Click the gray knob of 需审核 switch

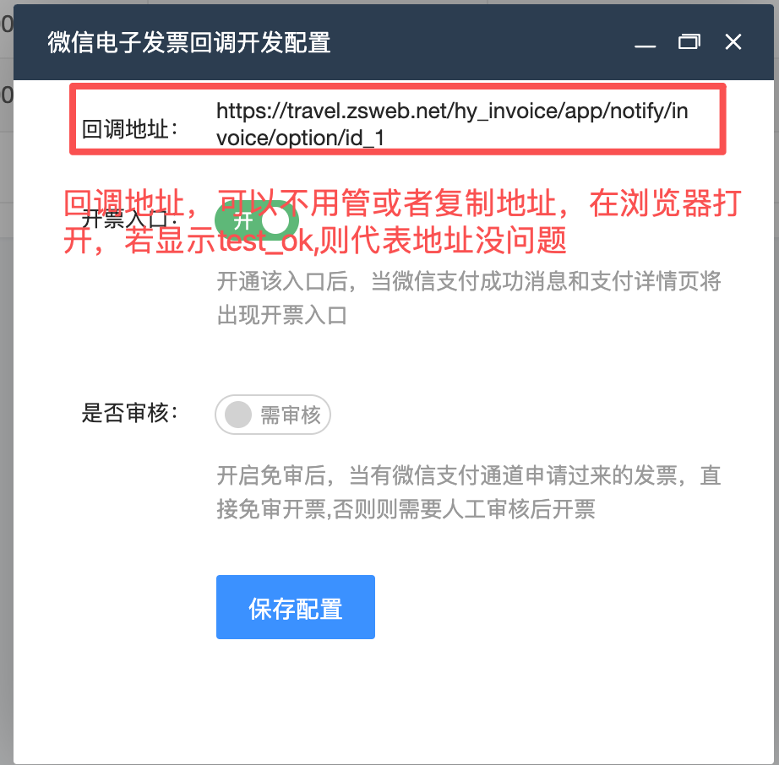pos(238,415)
